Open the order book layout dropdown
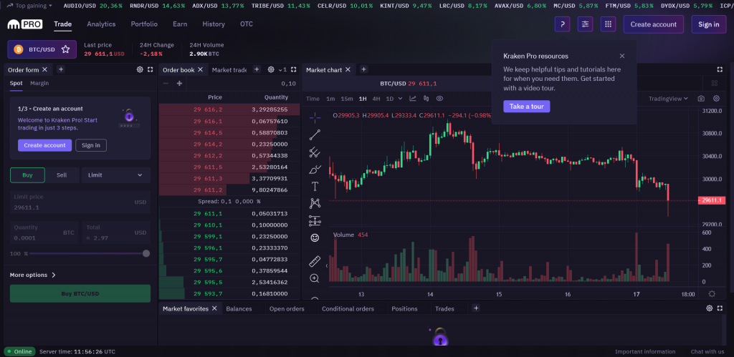The width and height of the screenshot is (734, 357). click(x=282, y=69)
